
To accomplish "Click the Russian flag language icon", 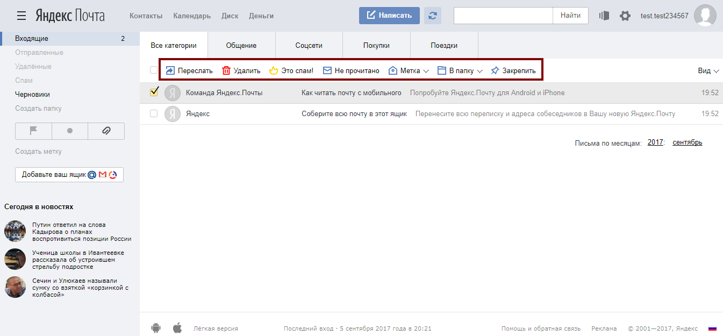I will coord(713,328).
